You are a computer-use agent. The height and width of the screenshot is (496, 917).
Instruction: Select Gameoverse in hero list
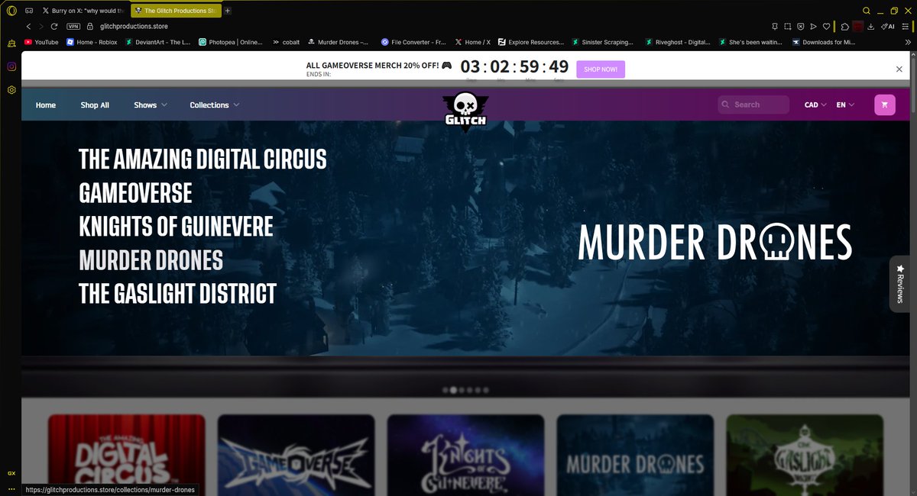135,192
